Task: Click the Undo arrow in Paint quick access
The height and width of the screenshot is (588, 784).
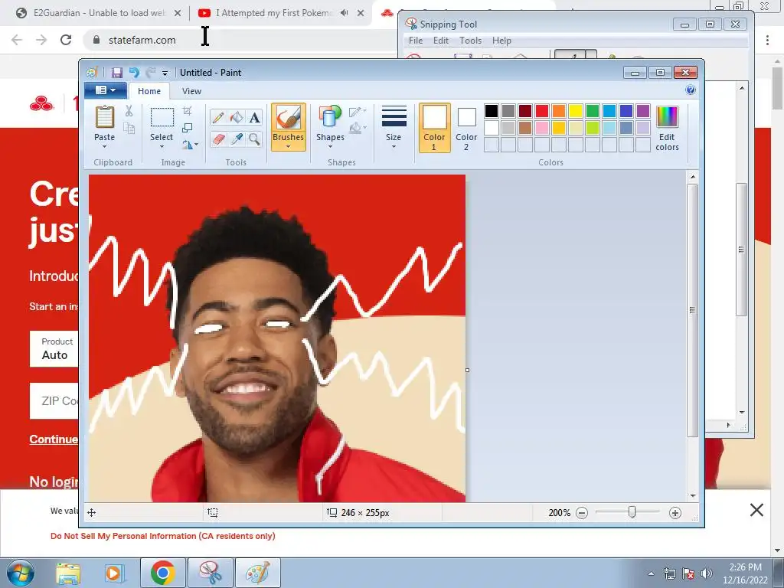Action: (x=134, y=73)
